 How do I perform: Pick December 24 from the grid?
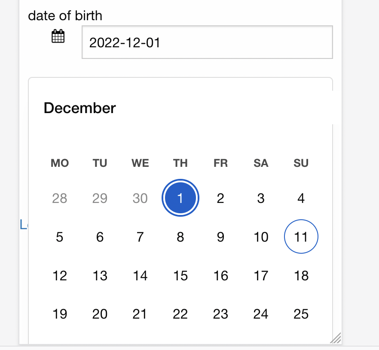pos(260,314)
